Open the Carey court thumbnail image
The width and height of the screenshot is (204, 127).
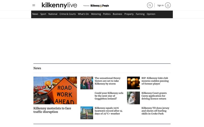(133, 98)
